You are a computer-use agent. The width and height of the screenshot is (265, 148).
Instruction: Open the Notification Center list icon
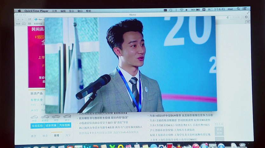245,9
